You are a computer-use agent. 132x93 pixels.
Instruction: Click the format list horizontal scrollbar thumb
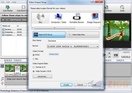(x=55, y=28)
